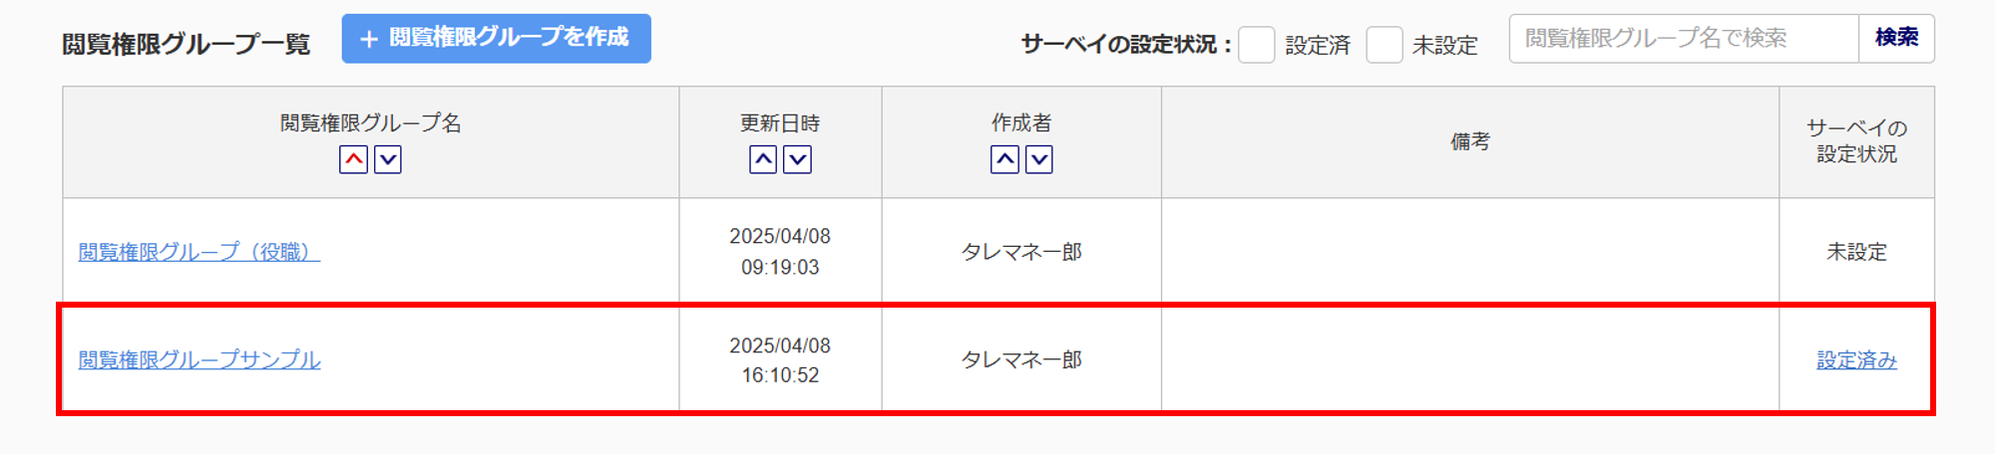Sort 更新日時 ascending with up arrow
1995x454 pixels.
(x=763, y=159)
